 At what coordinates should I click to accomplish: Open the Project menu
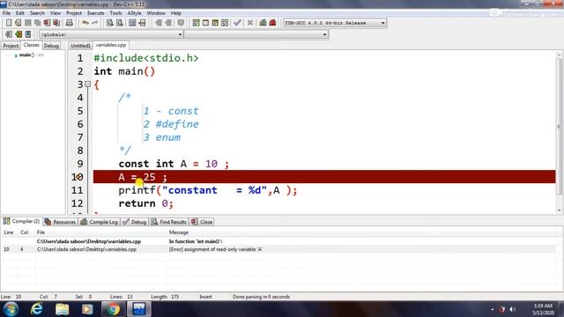pos(74,13)
